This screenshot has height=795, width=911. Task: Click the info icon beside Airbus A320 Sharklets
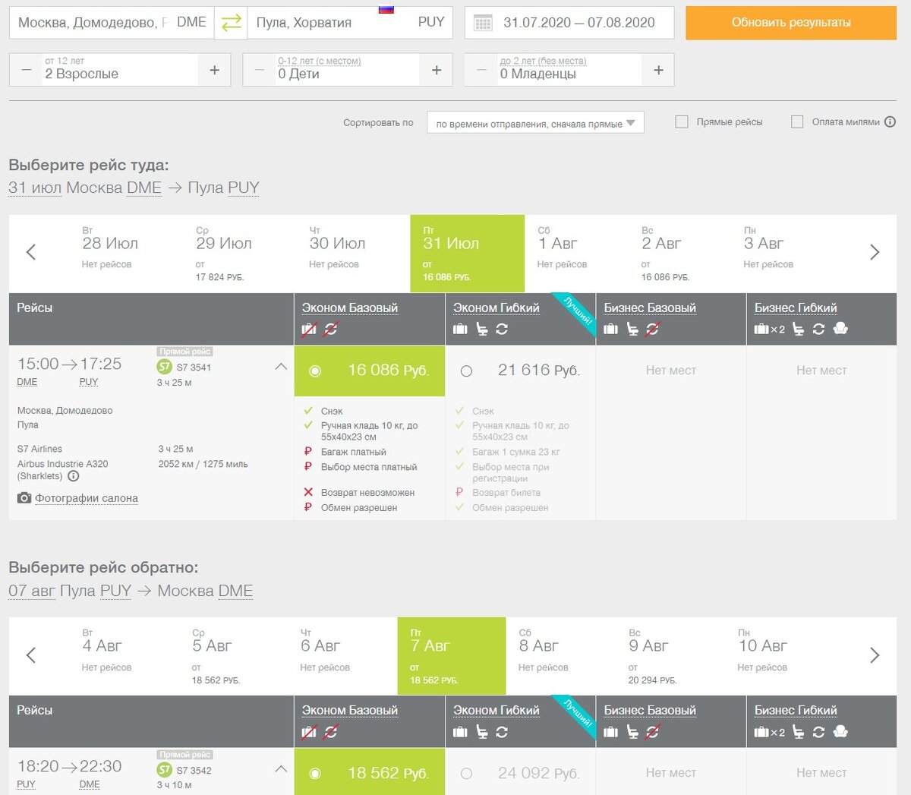click(74, 476)
